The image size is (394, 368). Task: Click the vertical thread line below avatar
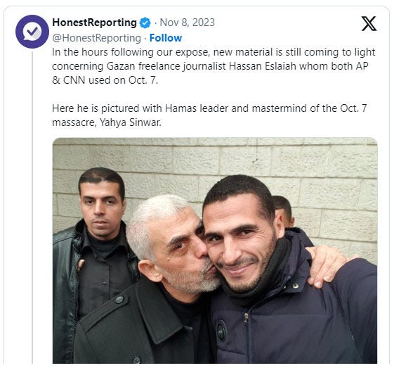tap(32, 208)
